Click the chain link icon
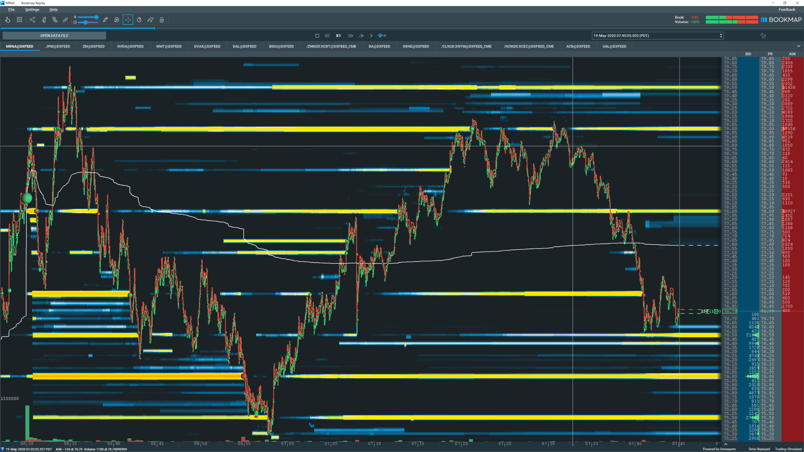 coord(66,20)
